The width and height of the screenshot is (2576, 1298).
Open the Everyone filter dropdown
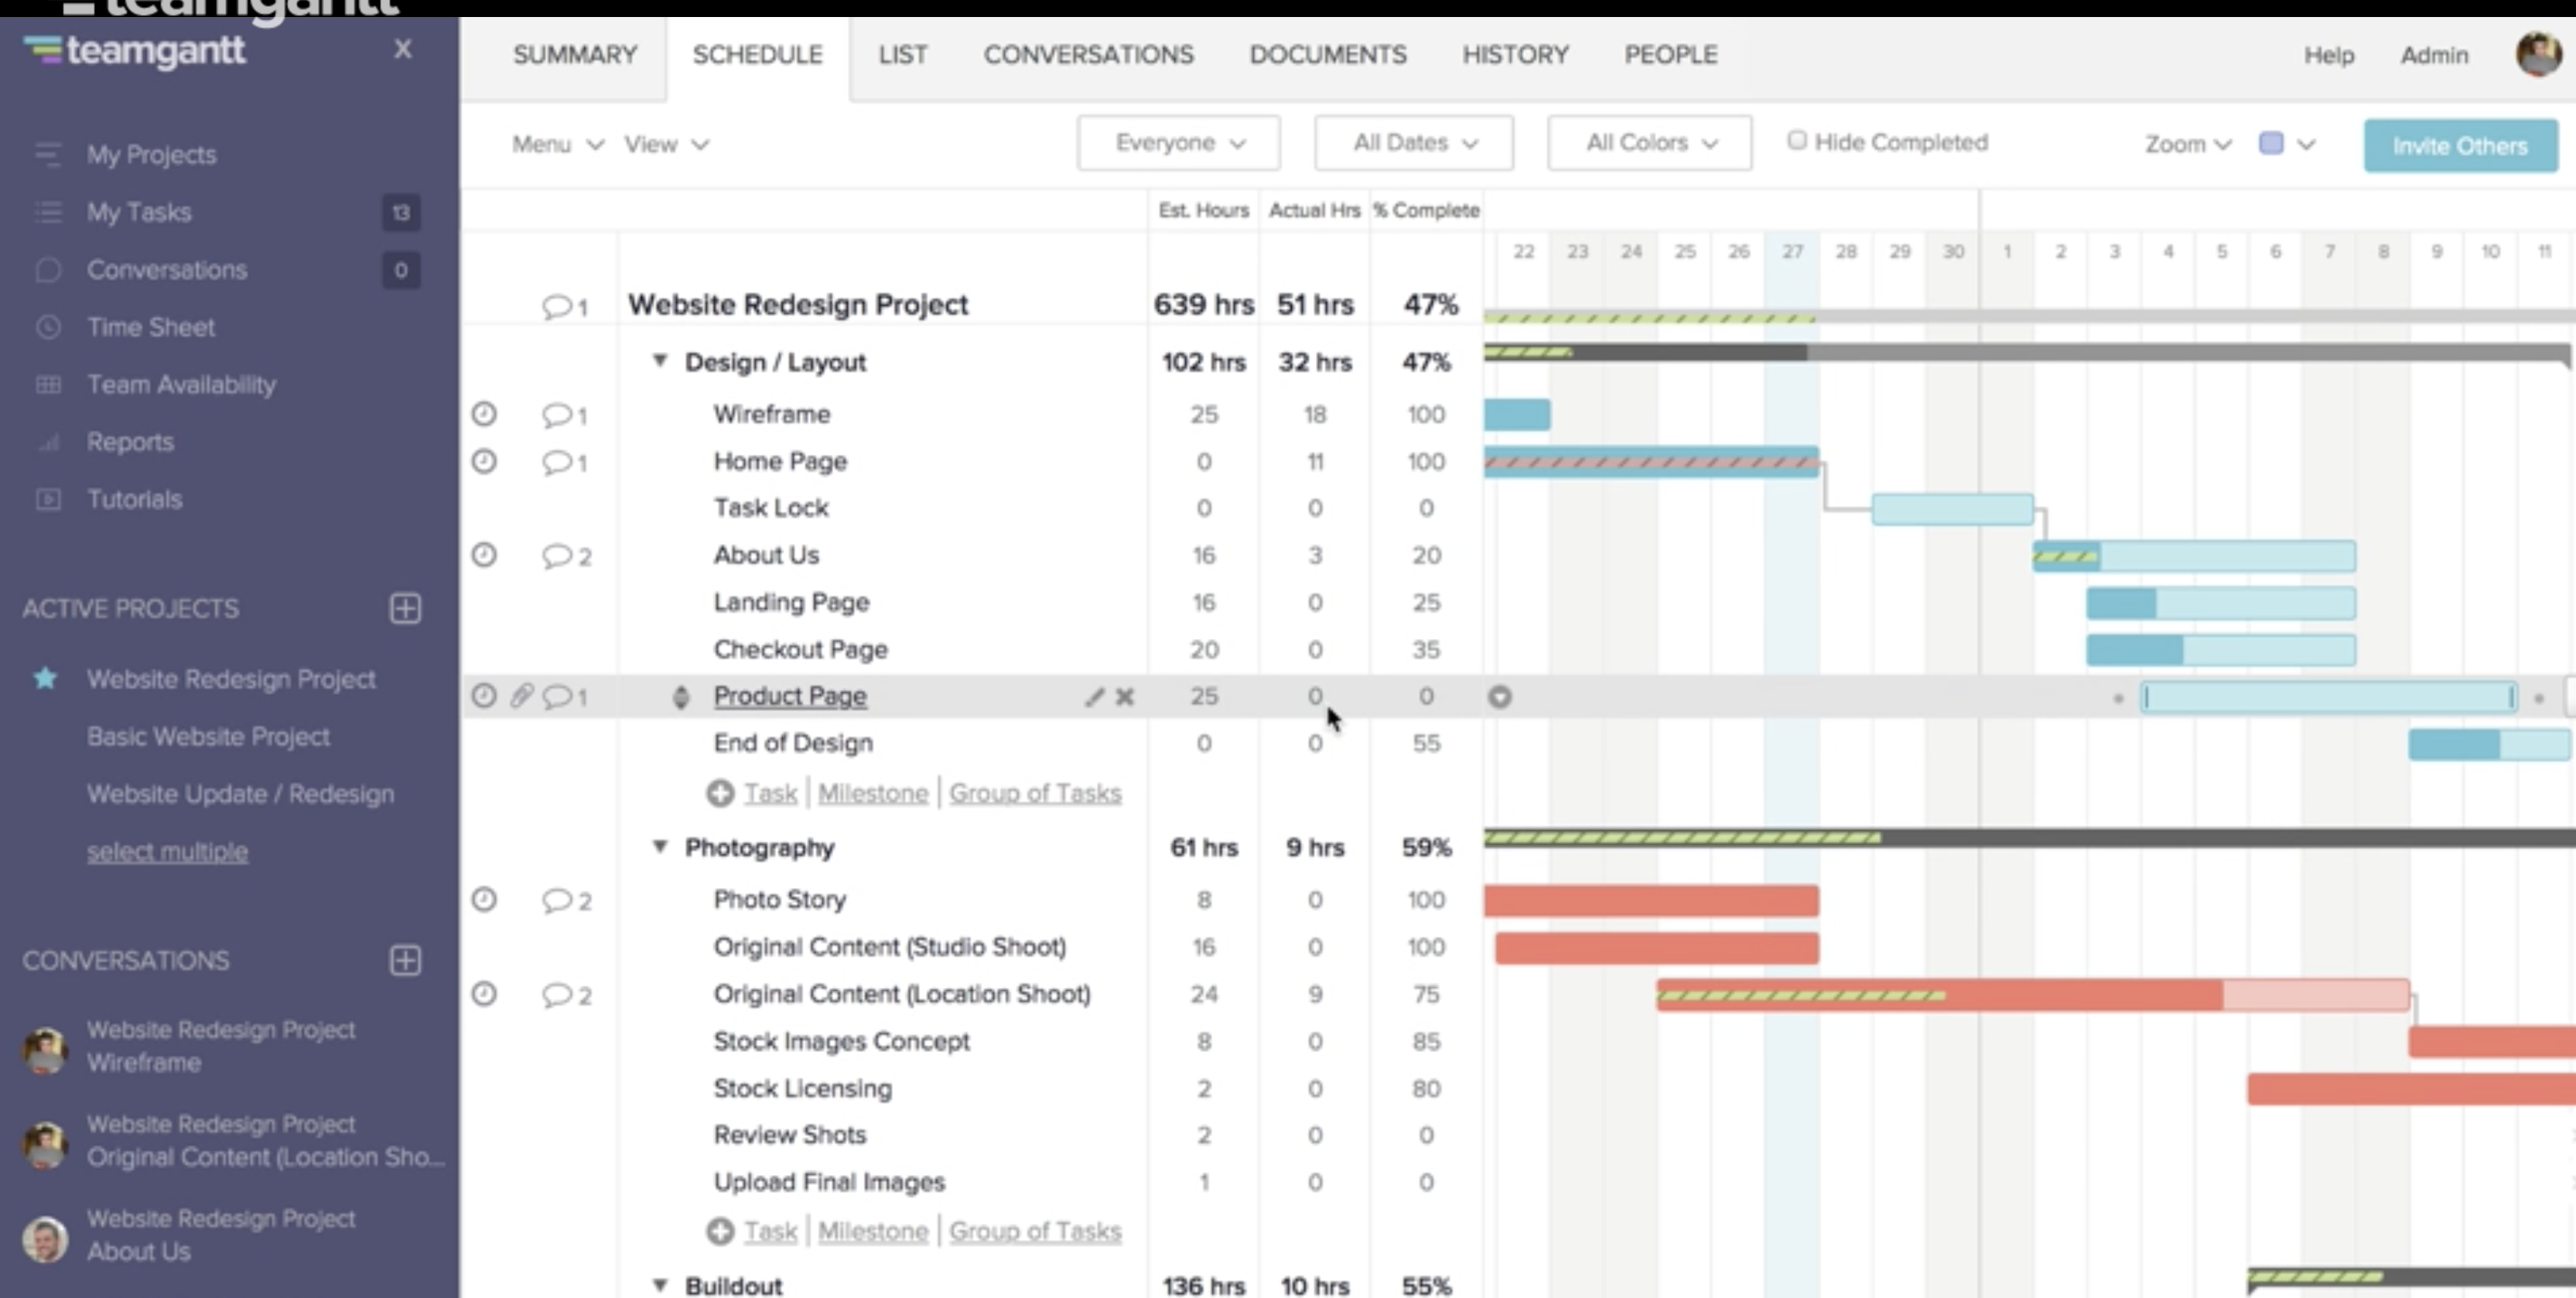[1178, 143]
